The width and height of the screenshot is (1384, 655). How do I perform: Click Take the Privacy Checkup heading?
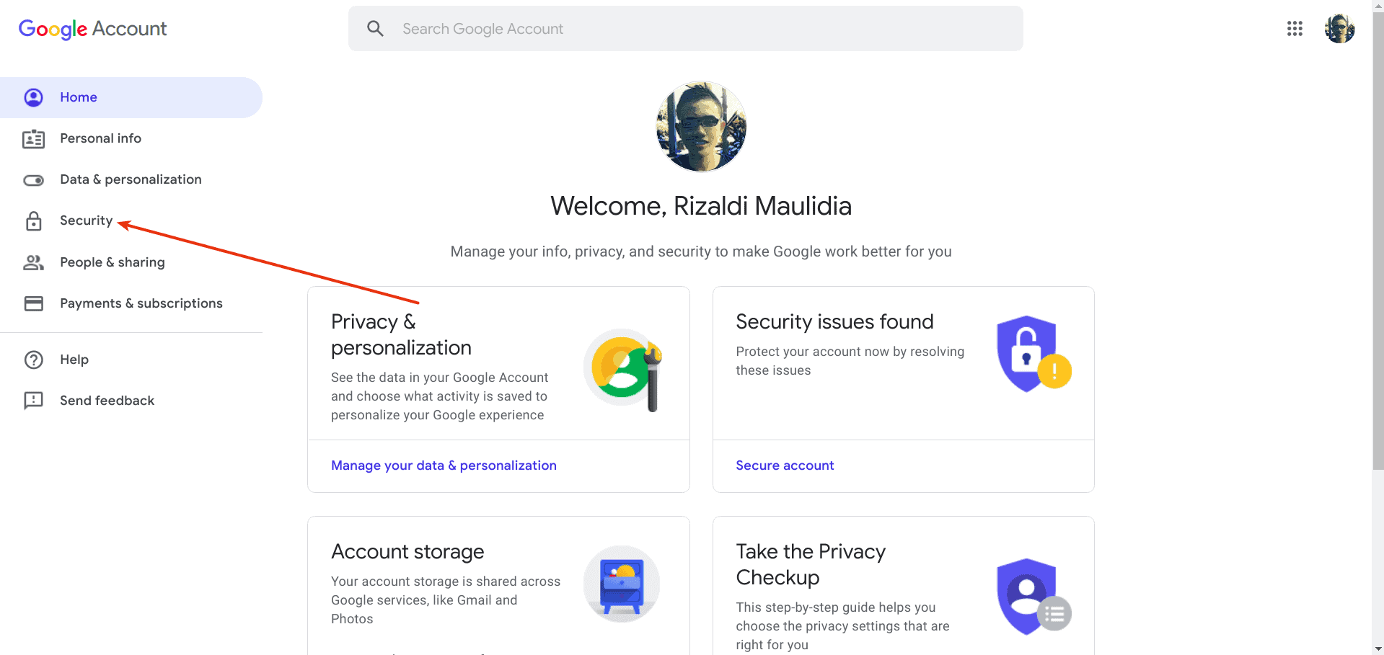tap(811, 564)
